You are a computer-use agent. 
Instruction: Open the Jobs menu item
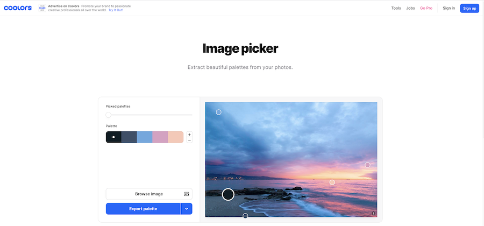tap(410, 8)
